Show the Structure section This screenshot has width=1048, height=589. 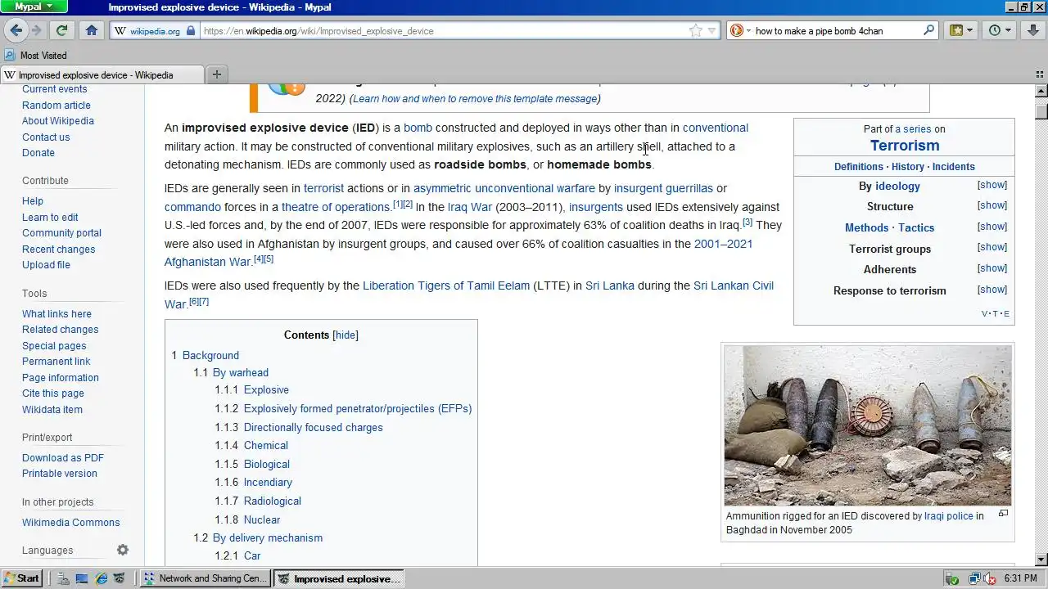click(x=992, y=205)
